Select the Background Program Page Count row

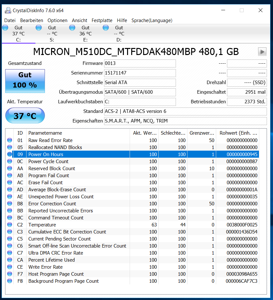tap(132, 281)
